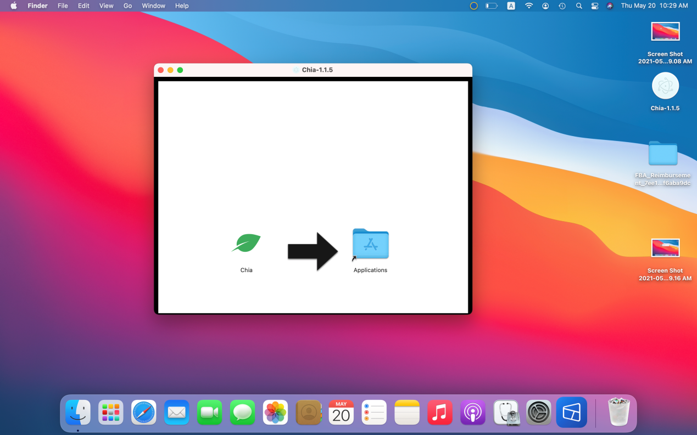Open Disk Utility from the Dock
This screenshot has height=435, width=697.
[x=506, y=413]
